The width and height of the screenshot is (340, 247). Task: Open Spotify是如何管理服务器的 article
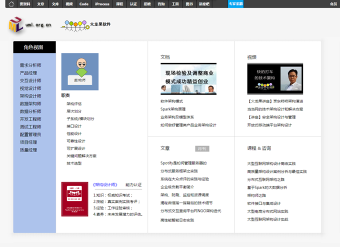tap(183, 163)
